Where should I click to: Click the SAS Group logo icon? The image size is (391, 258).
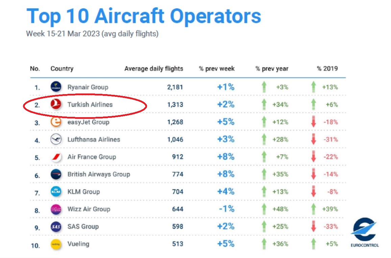click(56, 227)
